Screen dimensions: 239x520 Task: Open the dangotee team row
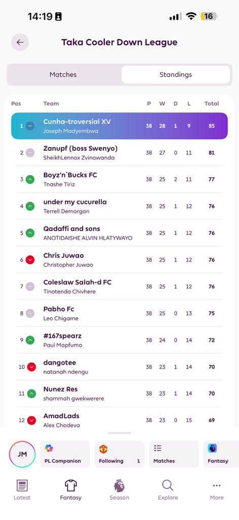point(119,367)
